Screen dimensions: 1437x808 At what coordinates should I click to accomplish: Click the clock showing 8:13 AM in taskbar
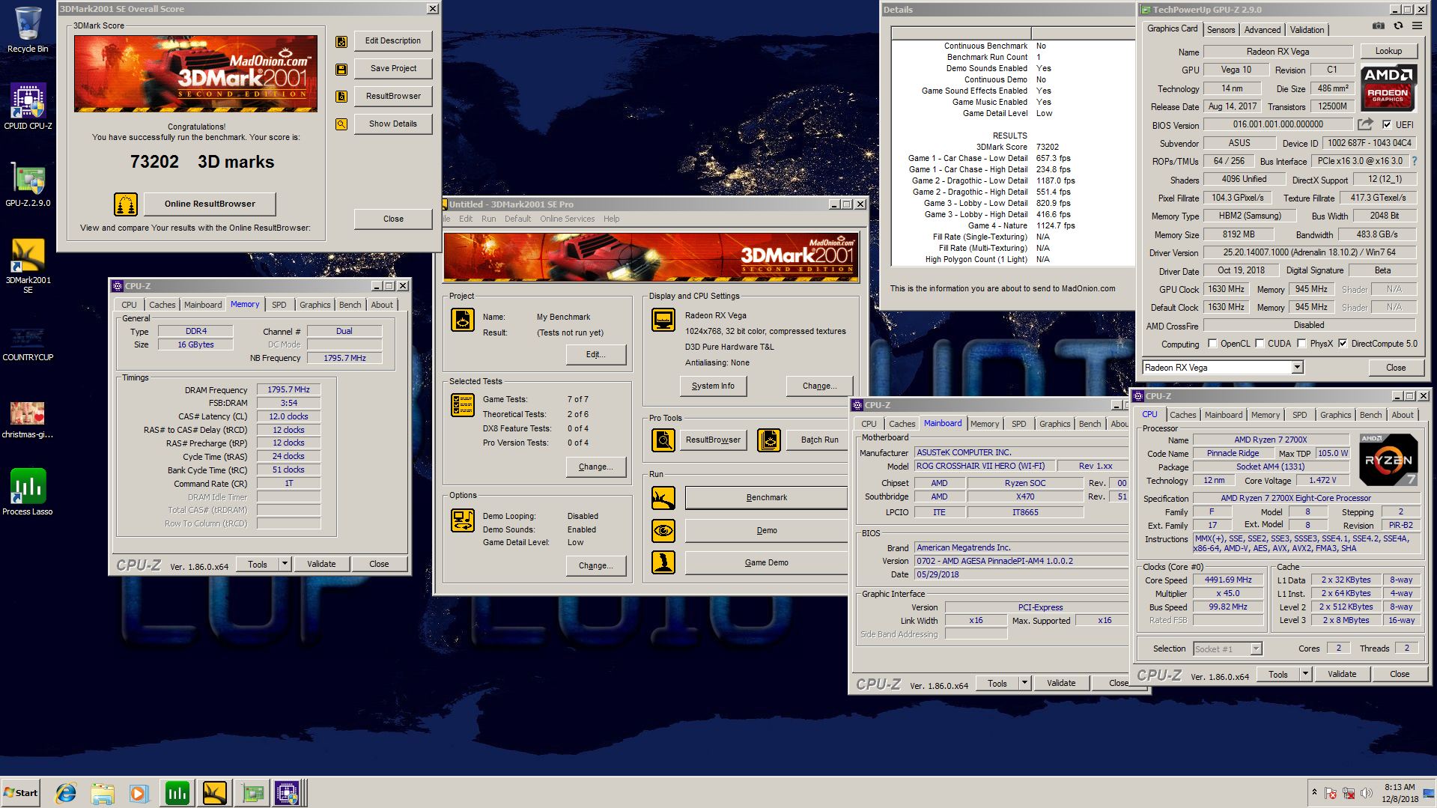click(1399, 787)
